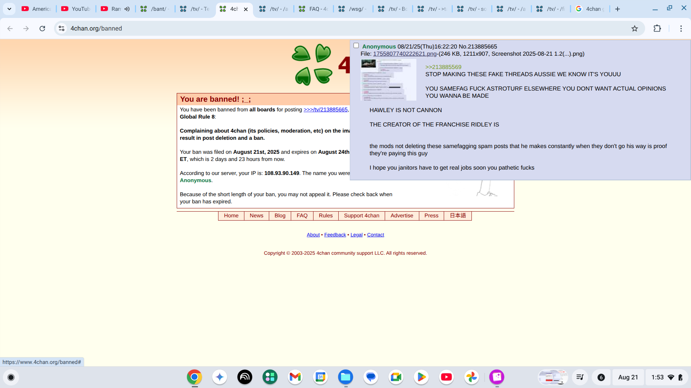Open the site information icon in the address bar
This screenshot has width=691, height=388.
coord(62,28)
